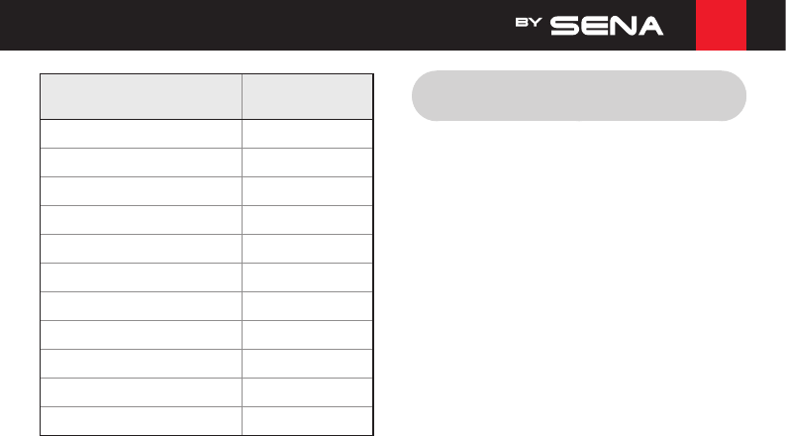Image resolution: width=786 pixels, height=436 pixels.
Task: Click the red square in the header
Action: pos(721,25)
